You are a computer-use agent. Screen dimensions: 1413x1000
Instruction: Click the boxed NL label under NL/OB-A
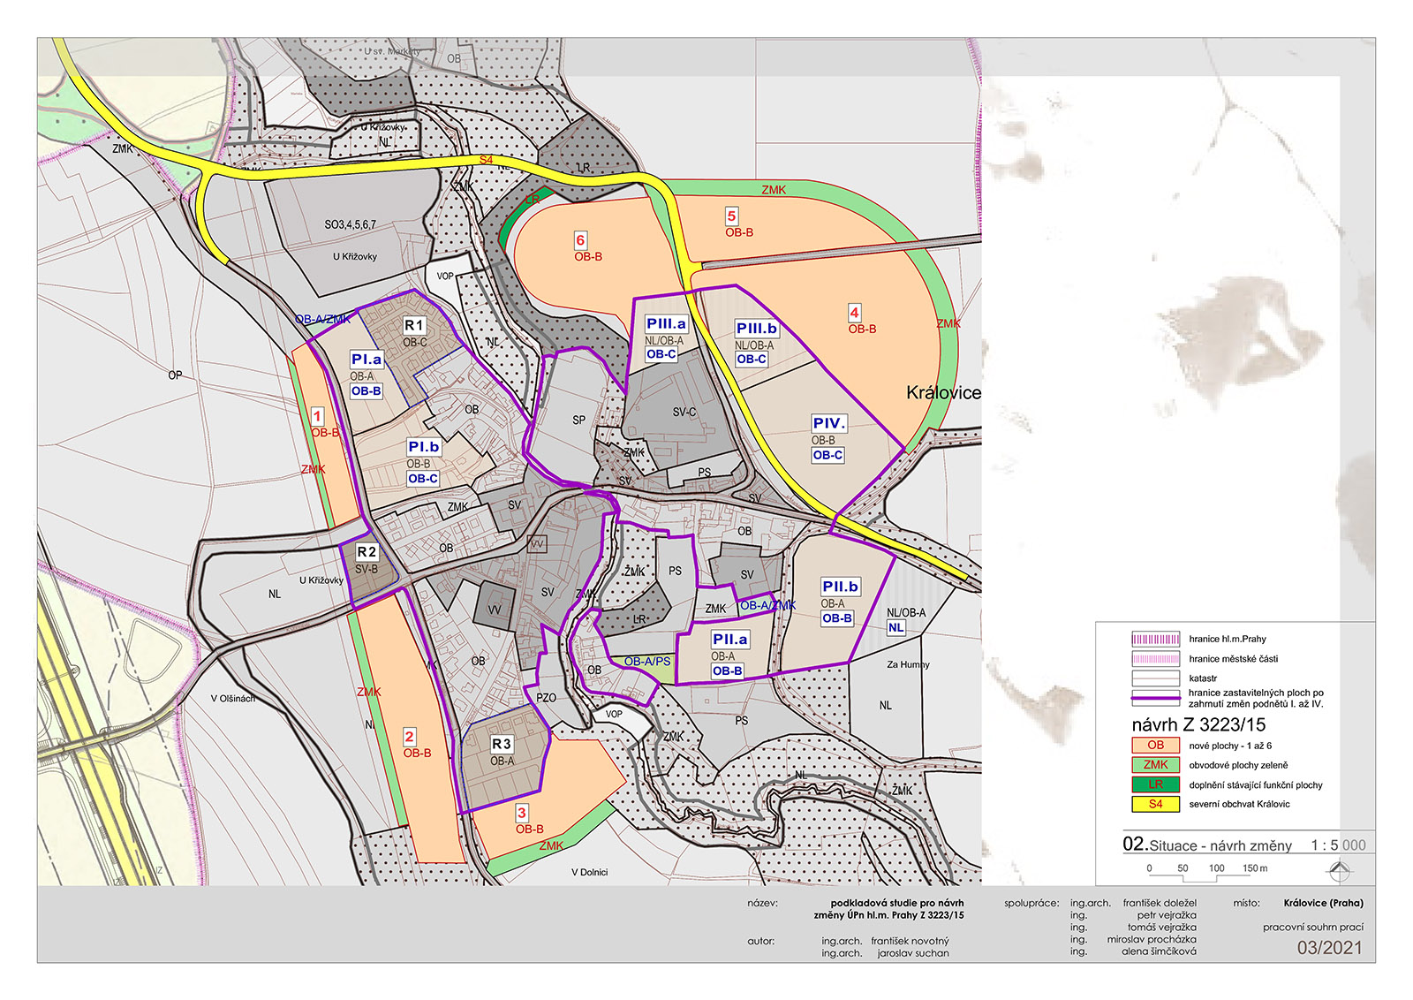coord(896,628)
